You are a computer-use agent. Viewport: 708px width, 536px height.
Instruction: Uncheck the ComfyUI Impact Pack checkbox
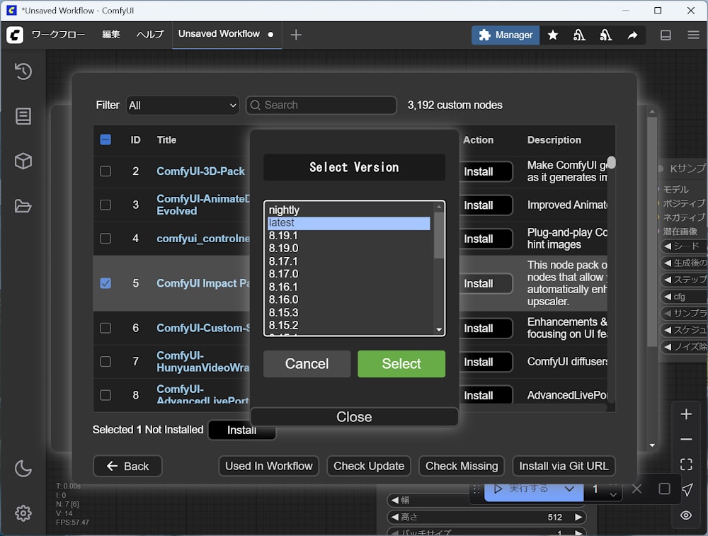point(105,283)
